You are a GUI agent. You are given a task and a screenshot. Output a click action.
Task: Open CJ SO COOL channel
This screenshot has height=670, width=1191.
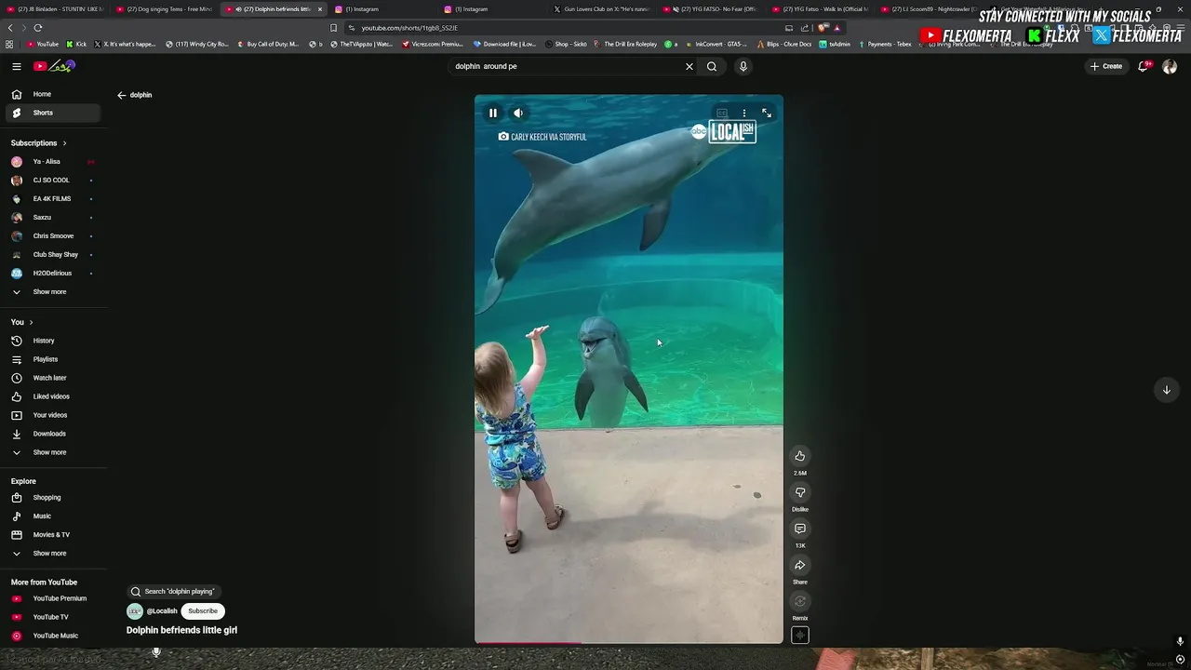pyautogui.click(x=53, y=181)
